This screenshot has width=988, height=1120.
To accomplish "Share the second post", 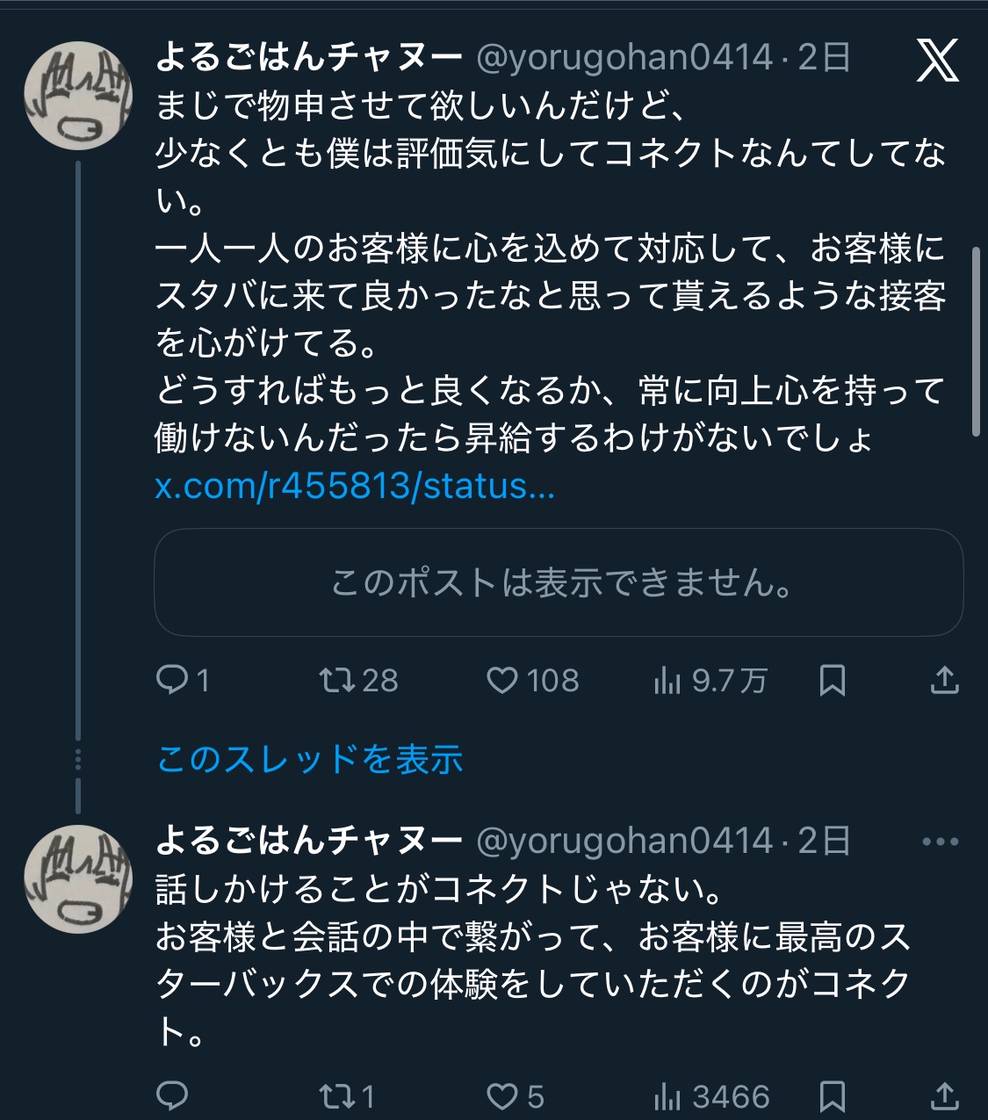I will 944,1095.
